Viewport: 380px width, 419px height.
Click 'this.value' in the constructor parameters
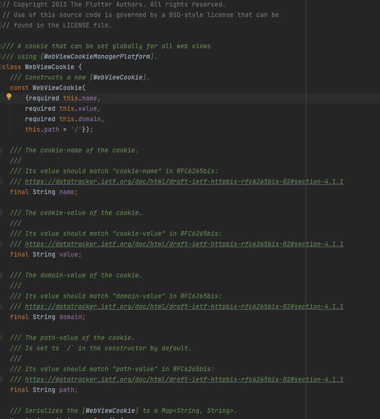click(78, 109)
